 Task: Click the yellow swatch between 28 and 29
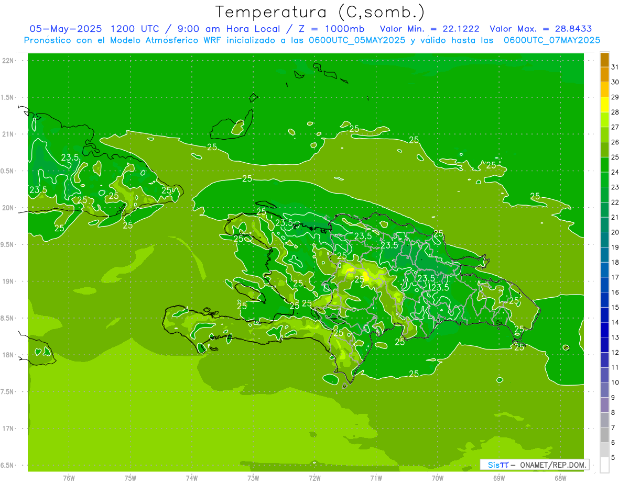(604, 105)
